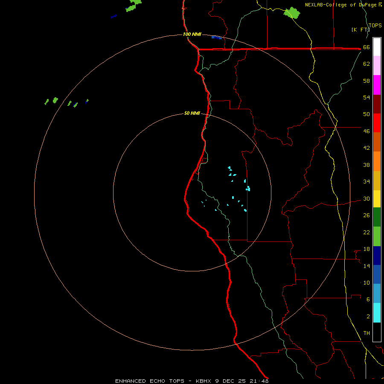This screenshot has width=384, height=384.
Task: Click the light green legend swatch
Action: coord(377,236)
